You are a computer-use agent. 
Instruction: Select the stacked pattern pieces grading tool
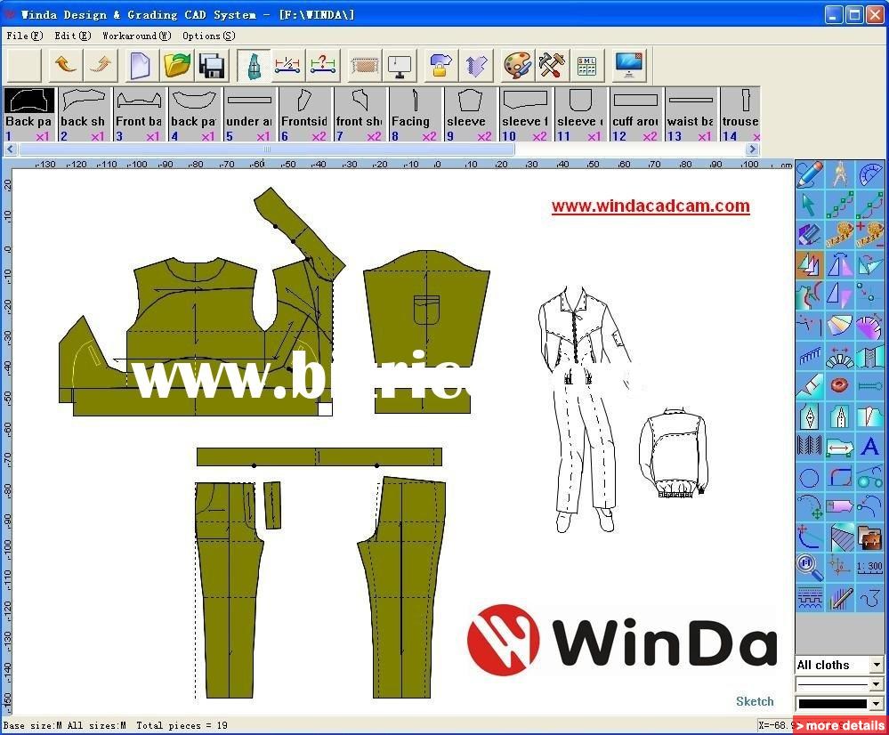click(x=810, y=264)
